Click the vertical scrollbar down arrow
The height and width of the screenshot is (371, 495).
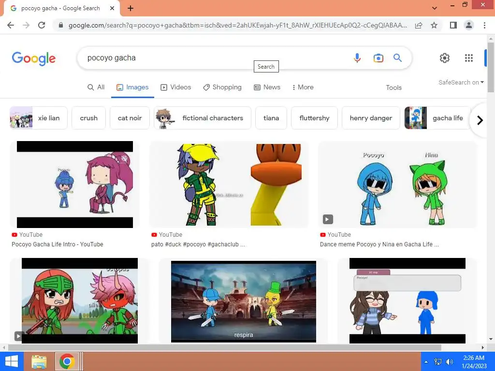[x=491, y=340]
